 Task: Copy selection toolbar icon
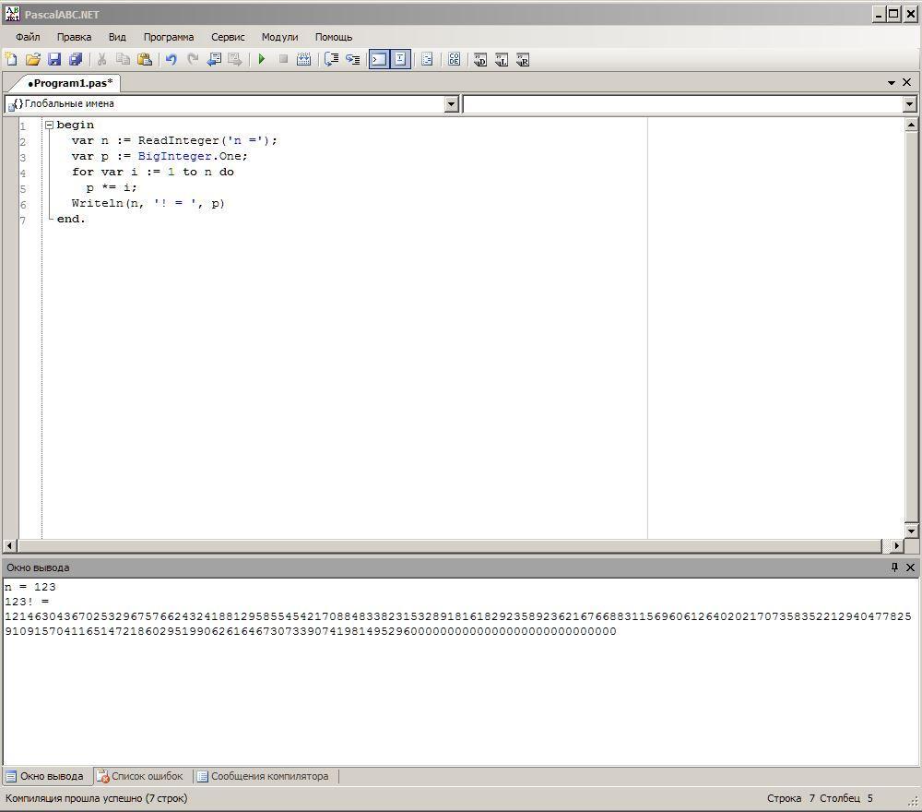pyautogui.click(x=123, y=59)
